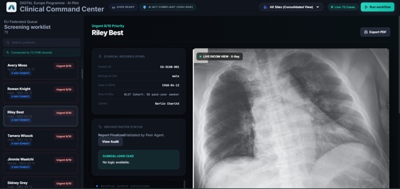Click X-RAY (CHEST) tag under Tamera Wisozk
This screenshot has width=400, height=189.
[x=20, y=143]
